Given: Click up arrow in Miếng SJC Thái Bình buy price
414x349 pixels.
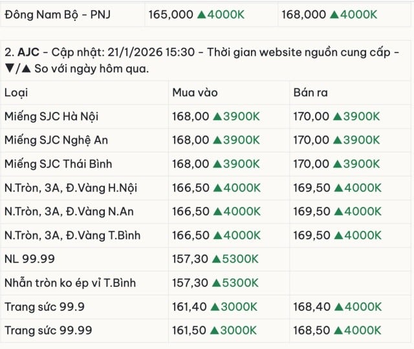Looking at the screenshot, I should click(217, 164).
